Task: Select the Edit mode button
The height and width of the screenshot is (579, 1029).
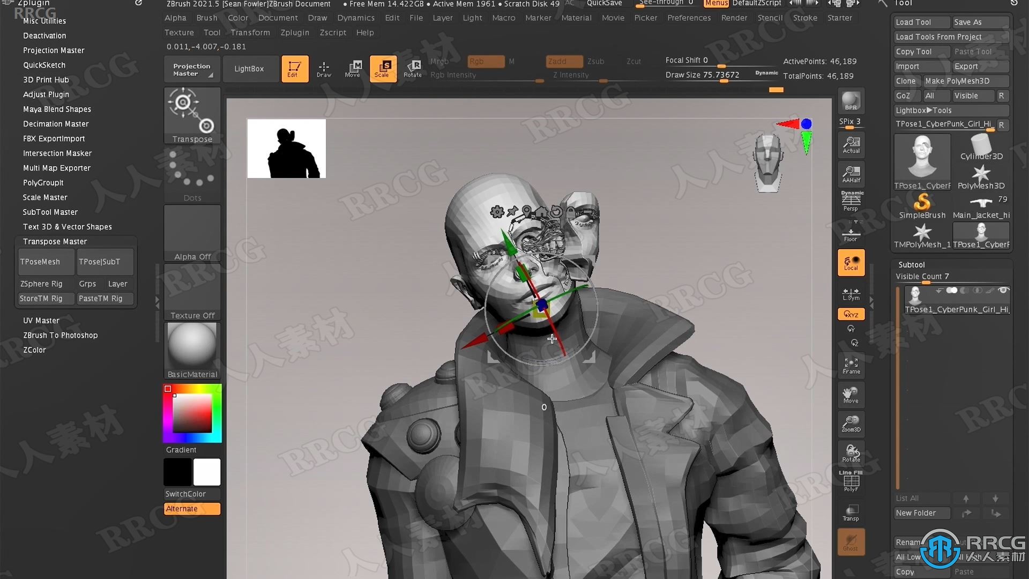Action: [x=295, y=69]
